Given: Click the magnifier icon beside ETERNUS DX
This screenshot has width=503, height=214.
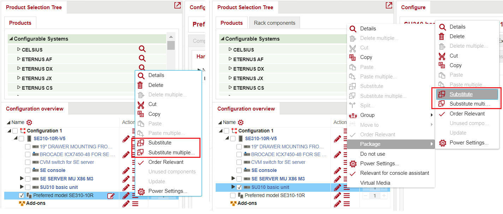Looking at the screenshot, I should [142, 67].
